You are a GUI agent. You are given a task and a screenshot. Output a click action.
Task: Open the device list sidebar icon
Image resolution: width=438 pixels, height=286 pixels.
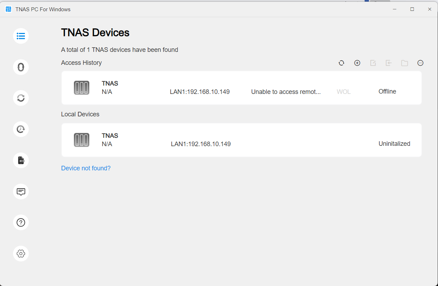pyautogui.click(x=21, y=36)
